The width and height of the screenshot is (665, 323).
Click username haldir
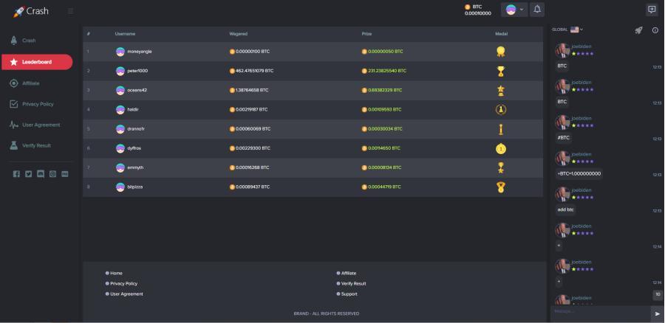click(x=133, y=110)
